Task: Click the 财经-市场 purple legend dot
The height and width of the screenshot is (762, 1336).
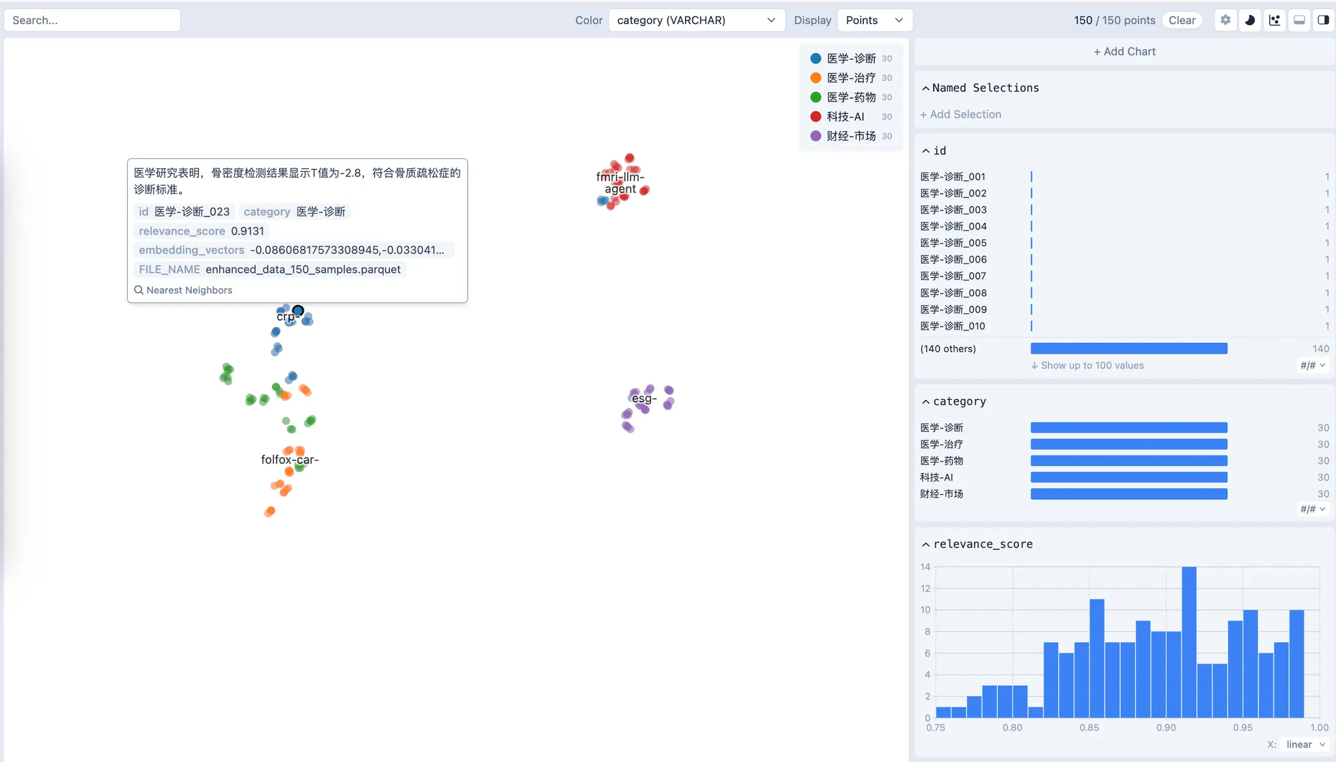Action: click(x=815, y=136)
